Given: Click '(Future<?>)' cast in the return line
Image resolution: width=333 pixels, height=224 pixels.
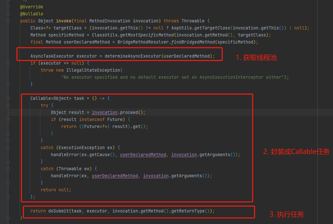Looking at the screenshot, I should pos(96,126).
